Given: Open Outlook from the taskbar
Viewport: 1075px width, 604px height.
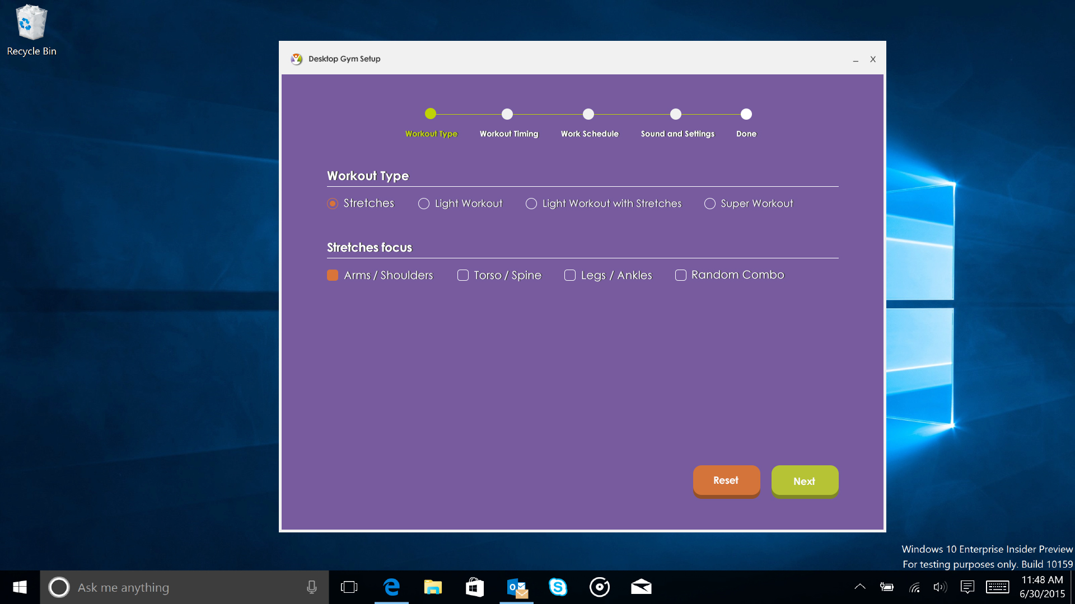Looking at the screenshot, I should point(516,587).
